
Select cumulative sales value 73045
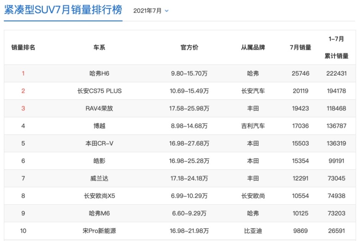tap(336, 178)
